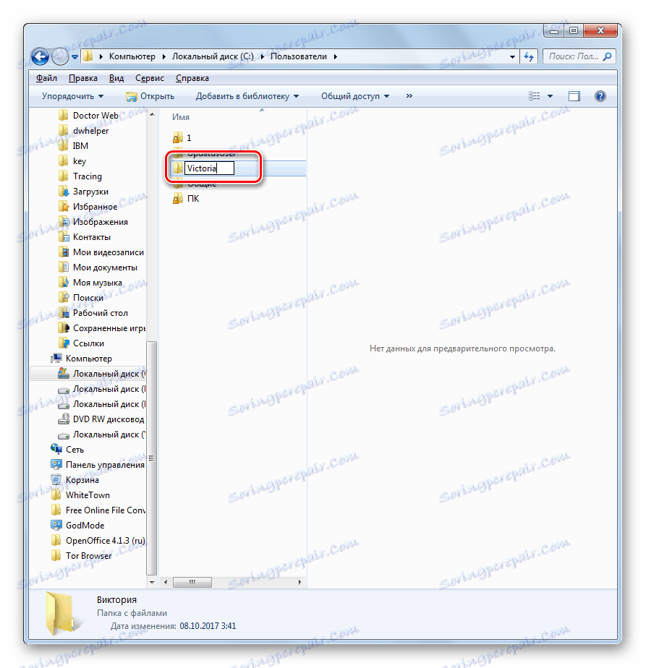Click the Загрузки folder icon

tap(64, 192)
